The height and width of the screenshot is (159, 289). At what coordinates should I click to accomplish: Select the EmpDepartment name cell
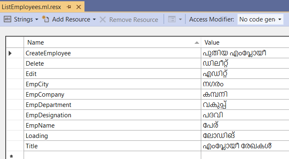112,104
